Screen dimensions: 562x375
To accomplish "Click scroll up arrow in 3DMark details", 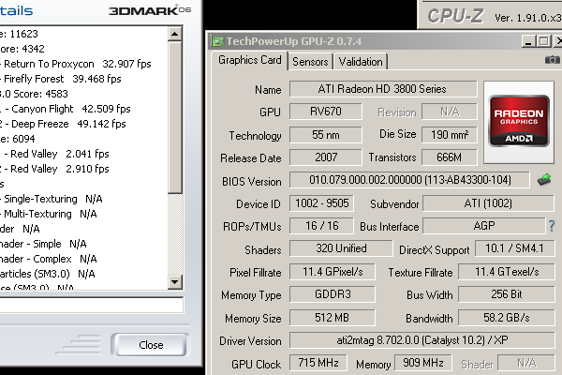I will click(x=174, y=34).
